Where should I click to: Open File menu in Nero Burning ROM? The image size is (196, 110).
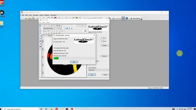pyautogui.click(x=23, y=15)
